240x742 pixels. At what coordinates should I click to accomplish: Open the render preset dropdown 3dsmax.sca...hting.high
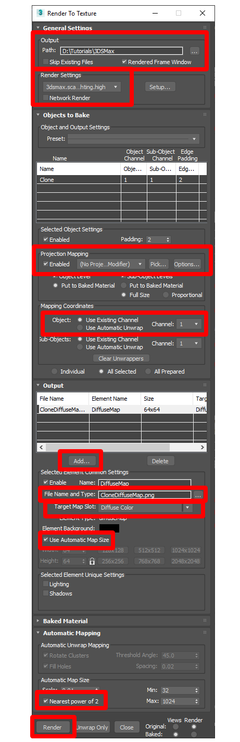click(x=82, y=87)
